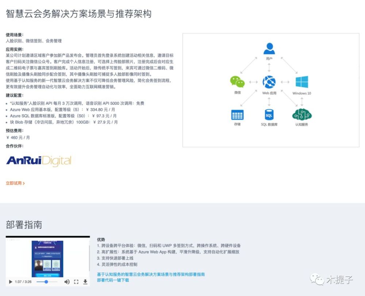Click the Web 应用 label in the diagram

click(x=269, y=93)
